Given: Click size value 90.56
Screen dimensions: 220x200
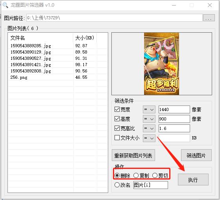Looking at the screenshot, I should click(x=81, y=71).
